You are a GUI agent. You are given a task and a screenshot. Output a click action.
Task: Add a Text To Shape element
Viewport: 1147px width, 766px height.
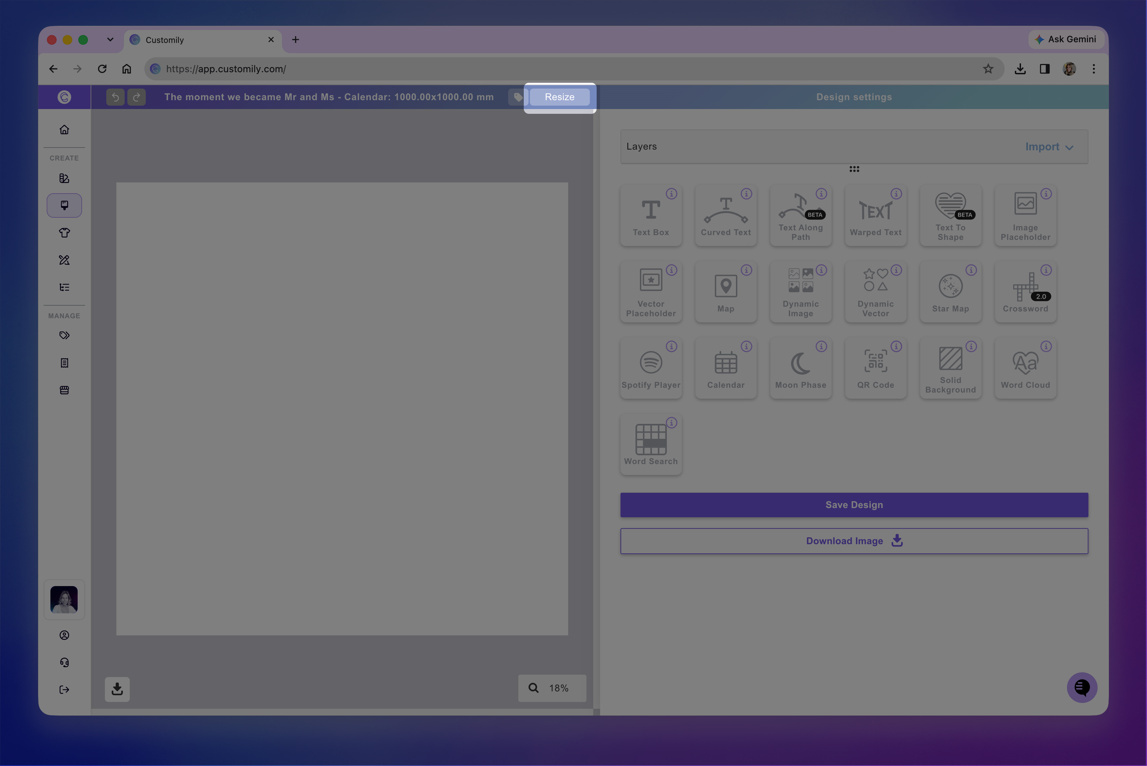click(950, 215)
